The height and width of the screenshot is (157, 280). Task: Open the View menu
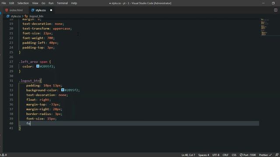(35, 3)
